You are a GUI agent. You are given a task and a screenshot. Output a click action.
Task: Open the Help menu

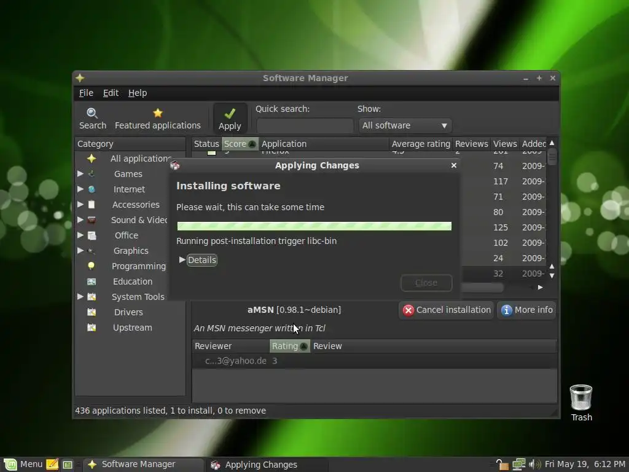click(x=138, y=93)
